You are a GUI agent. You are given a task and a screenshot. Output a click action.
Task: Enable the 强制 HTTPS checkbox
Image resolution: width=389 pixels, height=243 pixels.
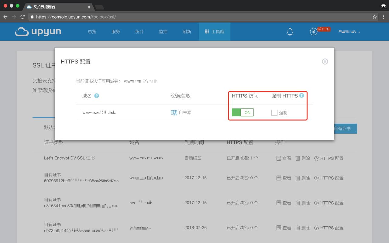pyautogui.click(x=274, y=113)
